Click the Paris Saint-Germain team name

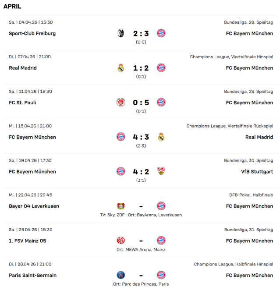click(32, 275)
